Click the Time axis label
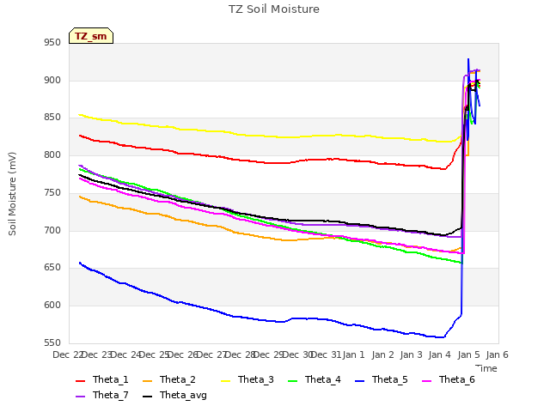Viewport: 550px width, 412px height. click(x=486, y=368)
